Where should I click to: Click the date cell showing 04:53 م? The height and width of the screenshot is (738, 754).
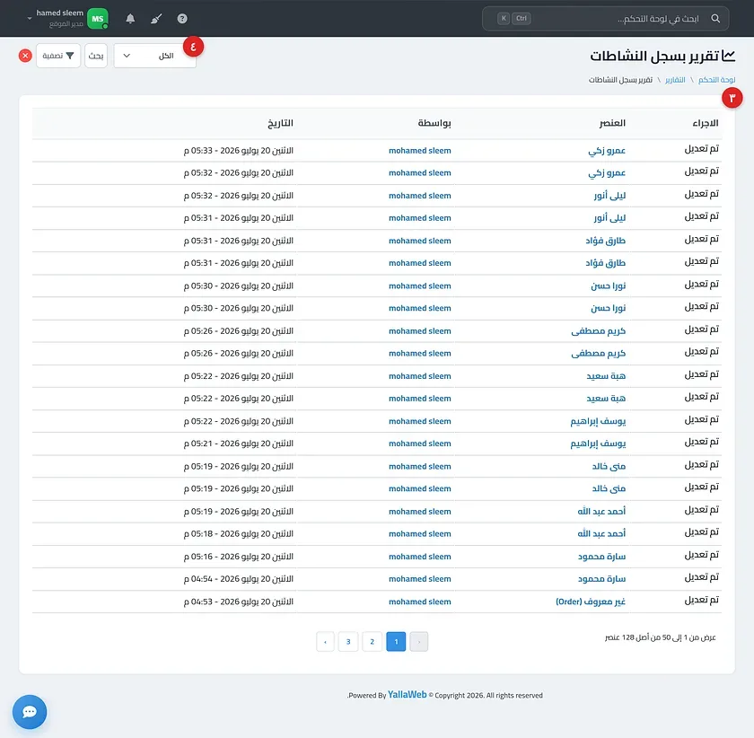tap(239, 602)
